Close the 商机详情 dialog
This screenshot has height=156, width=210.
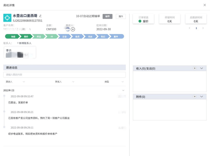coord(205,5)
